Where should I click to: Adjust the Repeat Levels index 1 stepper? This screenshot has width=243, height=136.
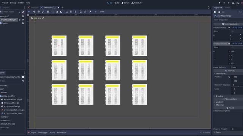point(240,39)
